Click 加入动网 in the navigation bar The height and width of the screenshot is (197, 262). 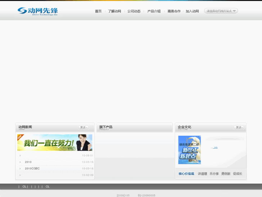[x=192, y=11]
